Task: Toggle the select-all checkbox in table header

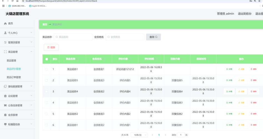Action: click(47, 59)
